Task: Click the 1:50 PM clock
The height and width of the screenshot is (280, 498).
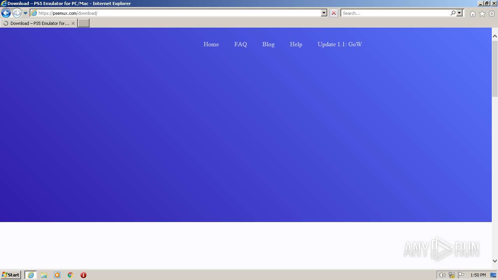Action: tap(478, 275)
